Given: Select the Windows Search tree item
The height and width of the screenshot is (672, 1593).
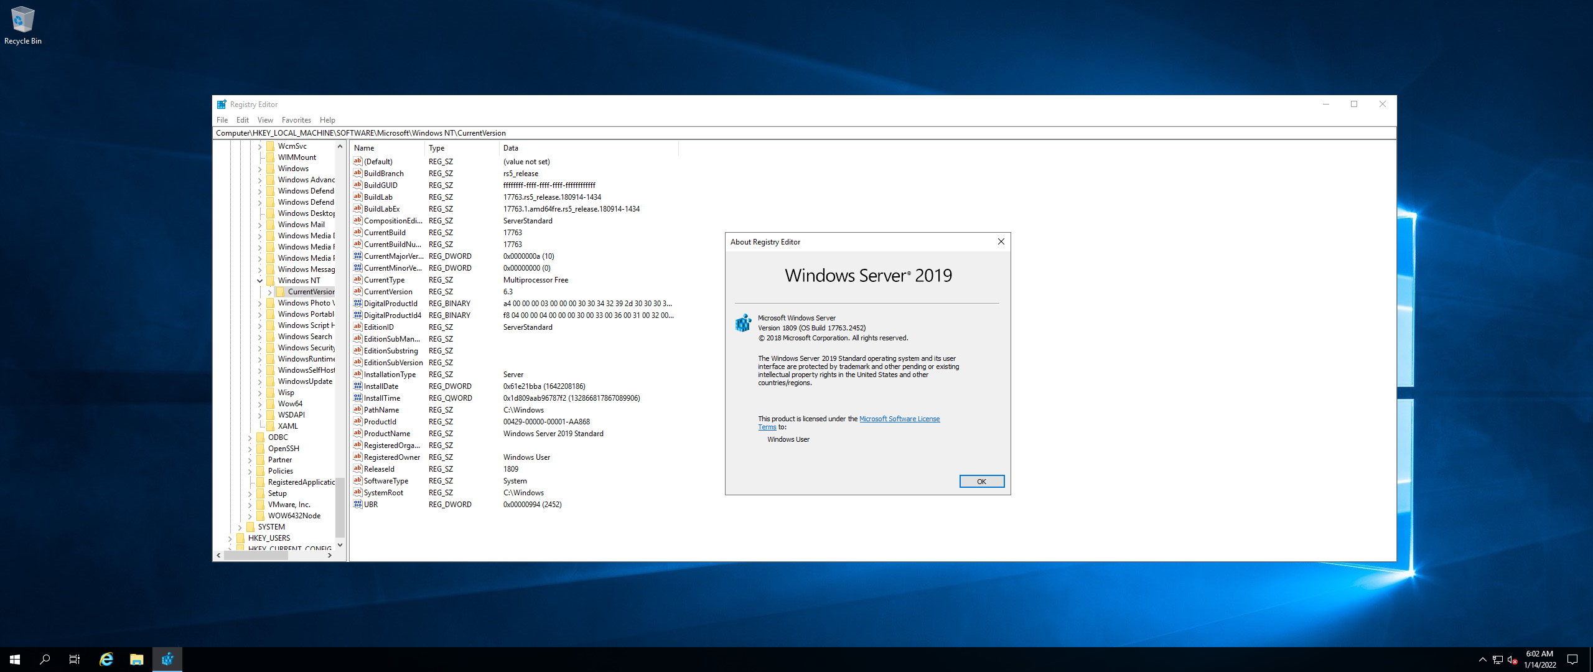Looking at the screenshot, I should point(305,336).
